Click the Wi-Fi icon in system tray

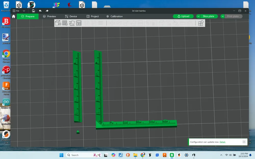point(226,155)
